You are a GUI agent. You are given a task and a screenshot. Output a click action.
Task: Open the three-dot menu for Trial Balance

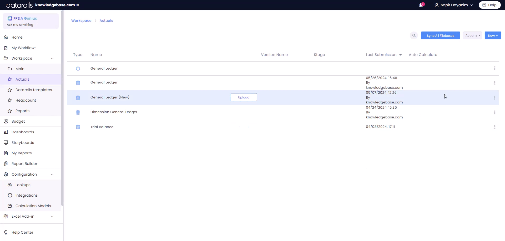(x=495, y=127)
